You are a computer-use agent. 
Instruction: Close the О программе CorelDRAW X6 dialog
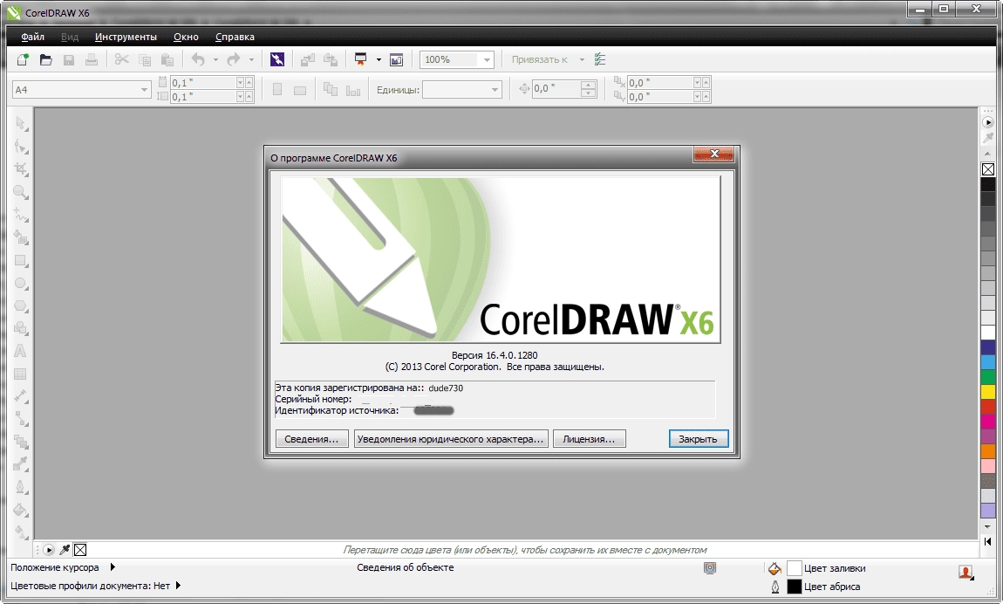(713, 154)
